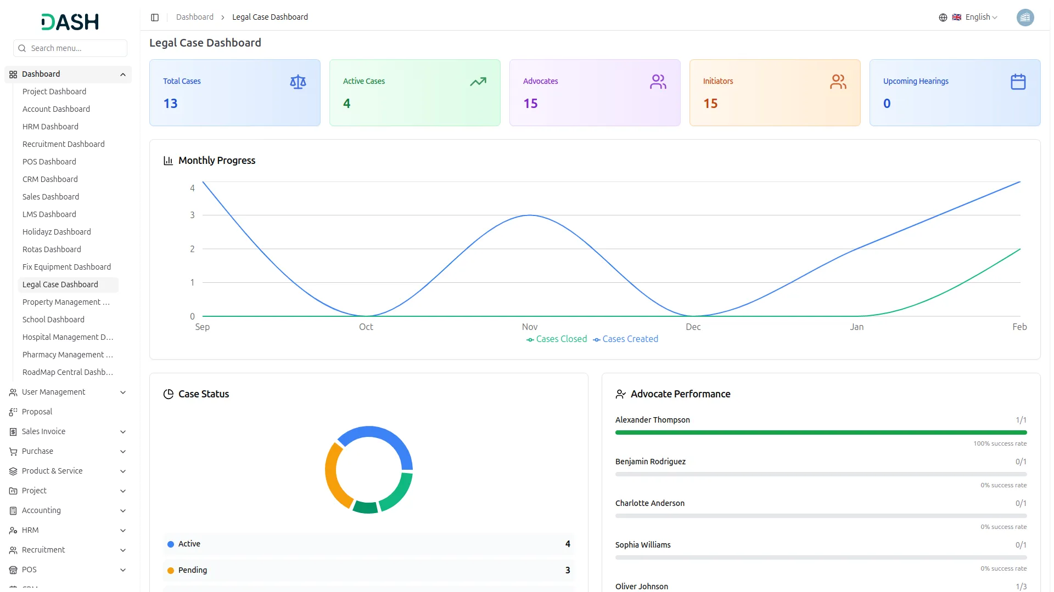Viewport: 1054px width, 592px height.
Task: Click the trending arrow icon on Active Cases
Action: [478, 82]
